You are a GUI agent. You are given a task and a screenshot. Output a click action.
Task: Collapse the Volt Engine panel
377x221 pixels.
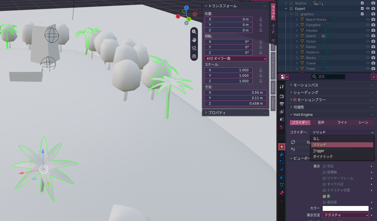[291, 114]
